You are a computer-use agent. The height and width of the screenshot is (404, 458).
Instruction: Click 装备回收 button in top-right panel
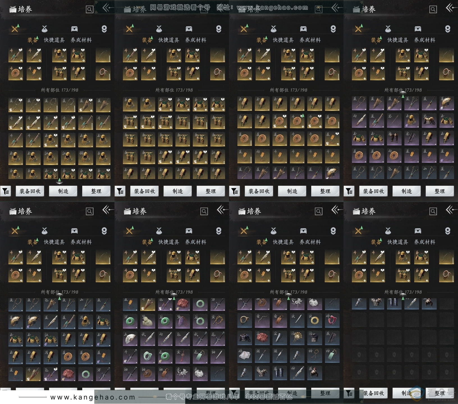pyautogui.click(x=374, y=191)
